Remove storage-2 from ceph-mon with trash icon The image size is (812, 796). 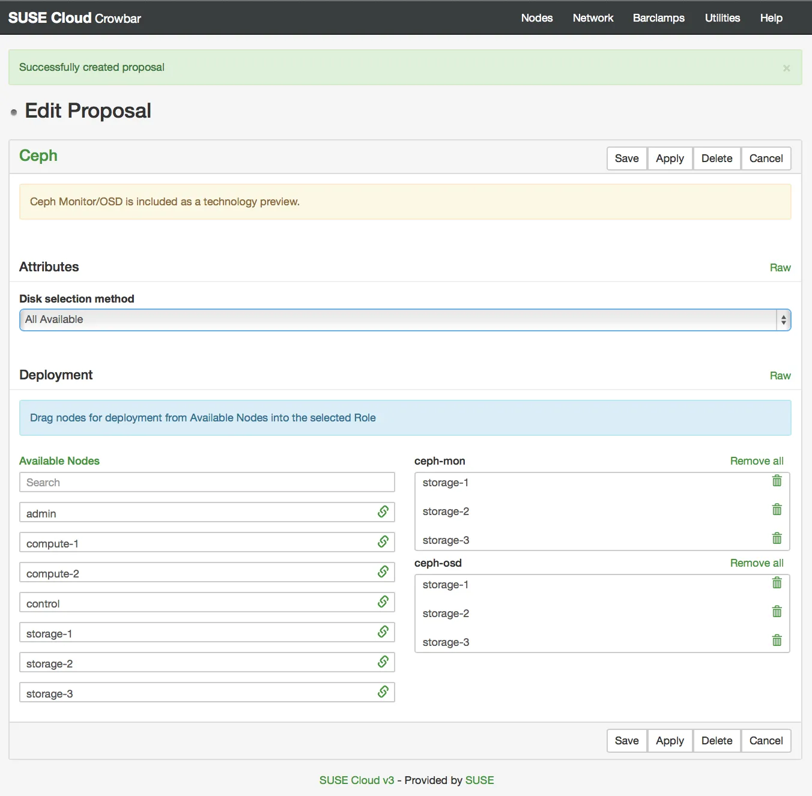pos(777,510)
